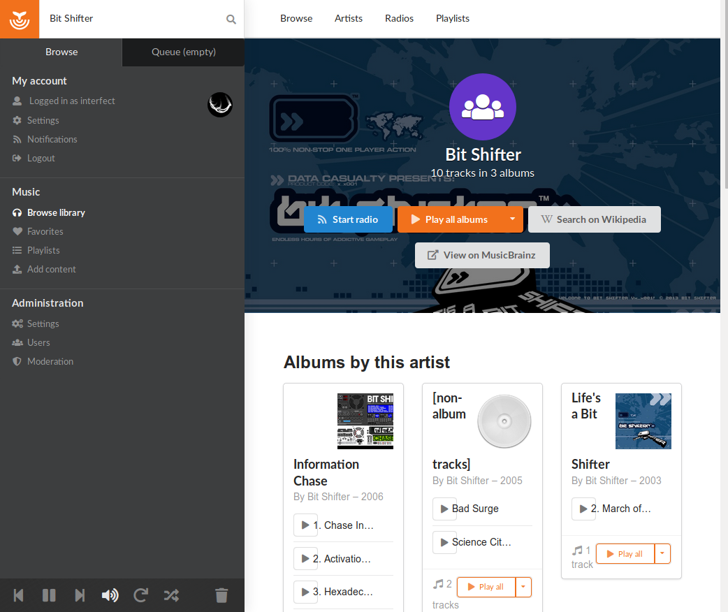Click 'Albums by this artist' heading
The height and width of the screenshot is (612, 728).
point(367,362)
